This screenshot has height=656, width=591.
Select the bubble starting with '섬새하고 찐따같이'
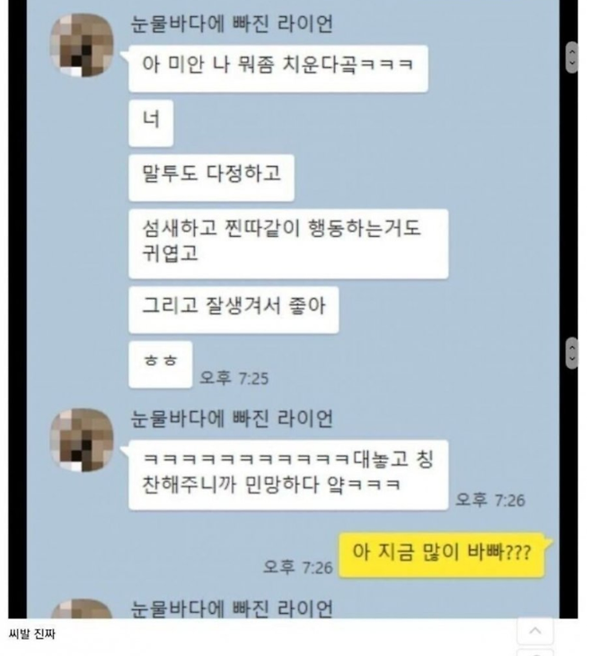288,244
